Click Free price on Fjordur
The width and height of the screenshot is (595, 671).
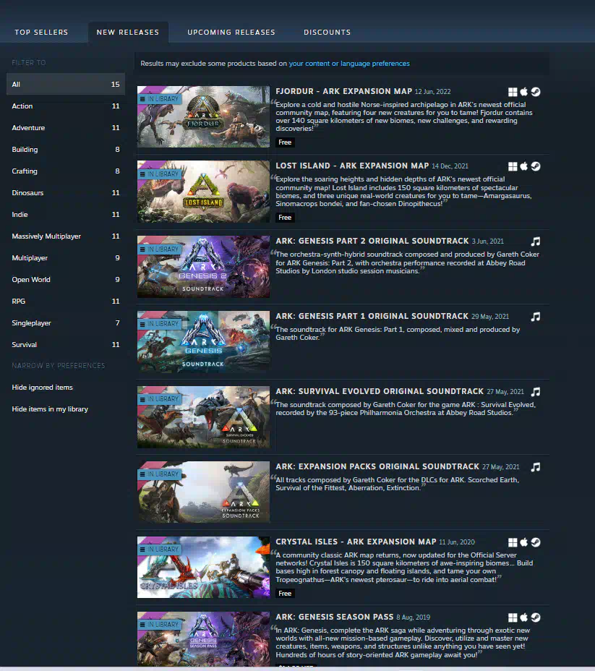[x=285, y=142]
